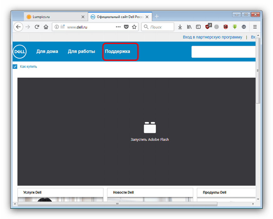Open page actions three-dot menu
Image resolution: width=273 pixels, height=219 pixels.
[118, 27]
